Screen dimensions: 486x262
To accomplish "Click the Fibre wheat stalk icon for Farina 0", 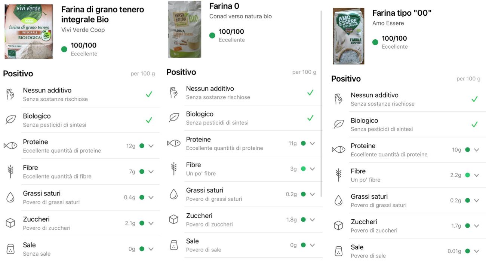I will [x=173, y=168].
